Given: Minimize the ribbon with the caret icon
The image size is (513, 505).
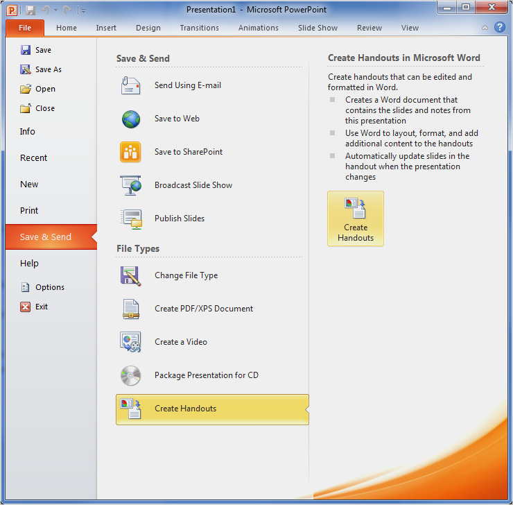Looking at the screenshot, I should pos(485,28).
